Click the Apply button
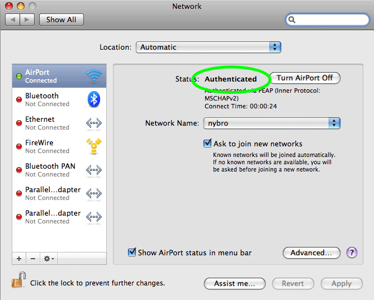The width and height of the screenshot is (374, 300). point(342,284)
